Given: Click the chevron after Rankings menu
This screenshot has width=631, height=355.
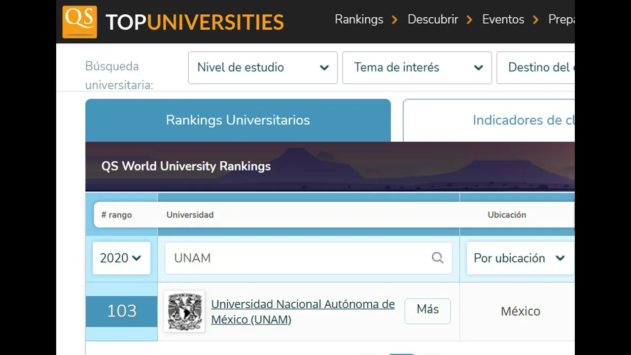Looking at the screenshot, I should click(x=394, y=20).
